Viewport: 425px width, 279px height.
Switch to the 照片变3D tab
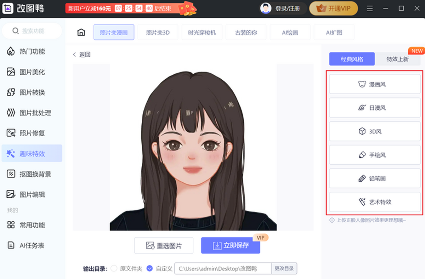[x=158, y=32]
